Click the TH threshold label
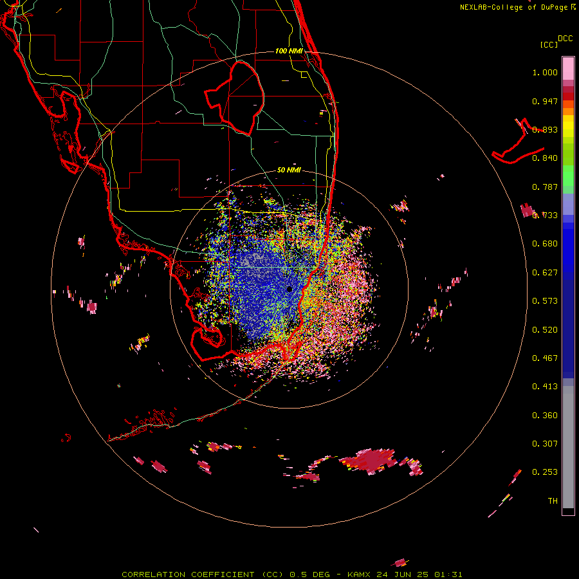 coord(553,501)
